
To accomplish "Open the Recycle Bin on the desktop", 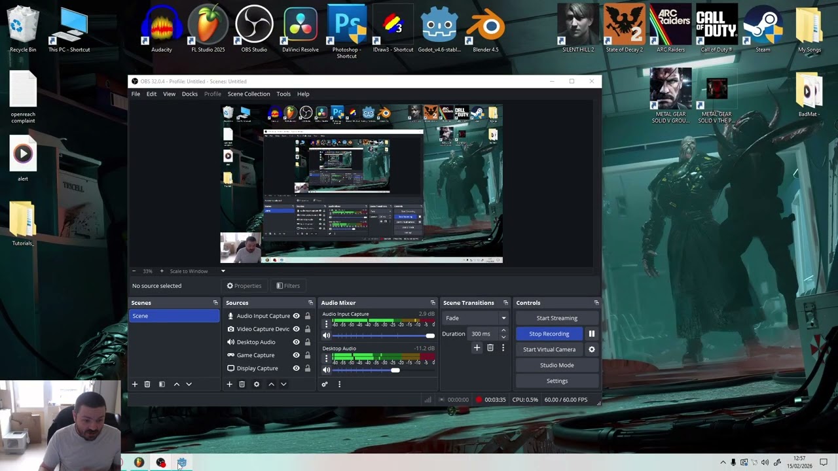I will coord(23,29).
